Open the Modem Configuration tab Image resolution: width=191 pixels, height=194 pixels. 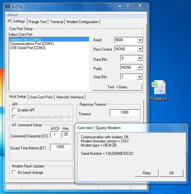pyautogui.click(x=82, y=22)
